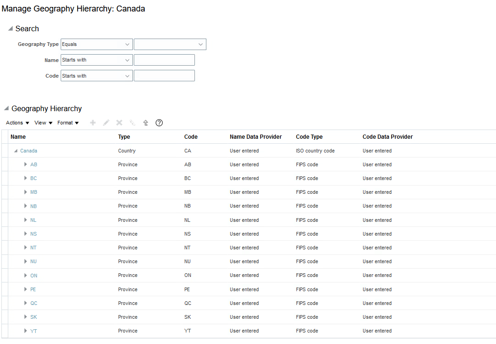Collapse the Search section
Screen dimensions: 496x344
coord(11,28)
